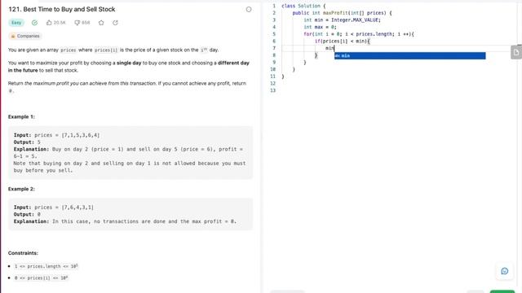Viewport: 522px width, 293px height.
Task: Click the 'Example 1:' heading
Action: 21,116
